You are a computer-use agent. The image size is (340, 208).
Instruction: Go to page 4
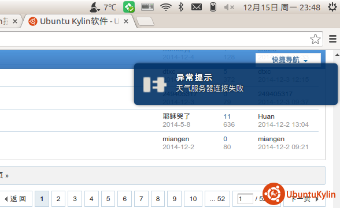[91, 199]
